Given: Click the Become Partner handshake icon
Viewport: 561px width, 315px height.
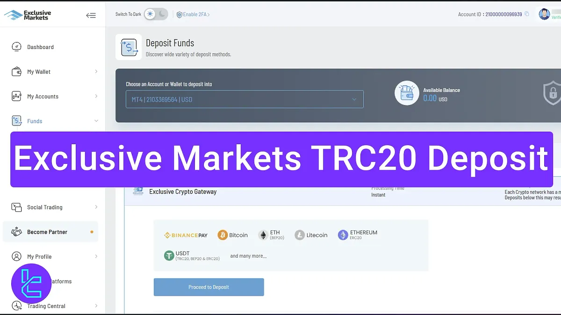Looking at the screenshot, I should 17,231.
